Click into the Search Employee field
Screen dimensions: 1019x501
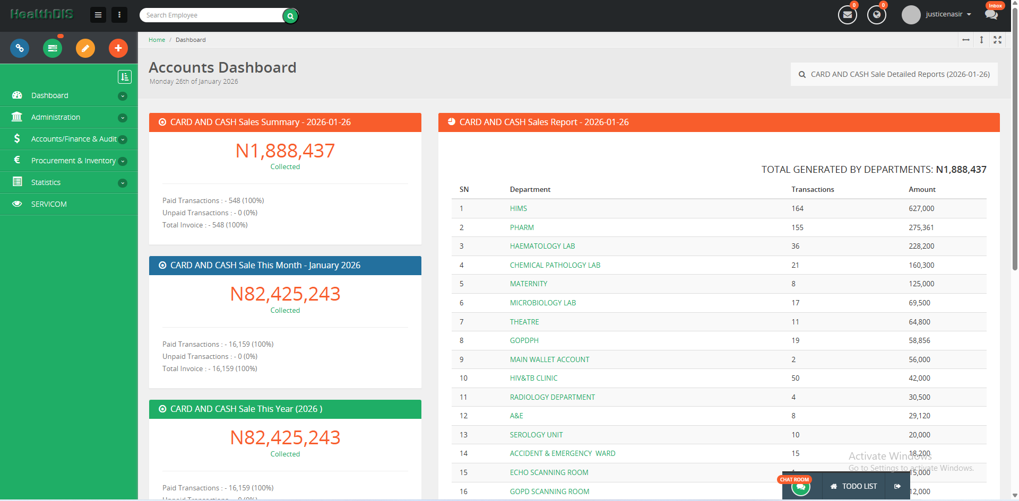(212, 15)
